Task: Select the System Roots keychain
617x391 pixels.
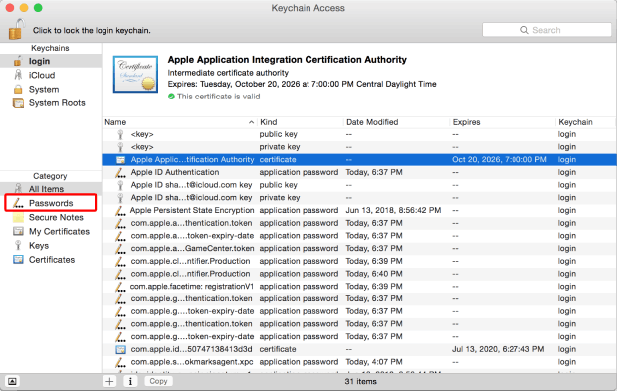Action: pos(51,103)
